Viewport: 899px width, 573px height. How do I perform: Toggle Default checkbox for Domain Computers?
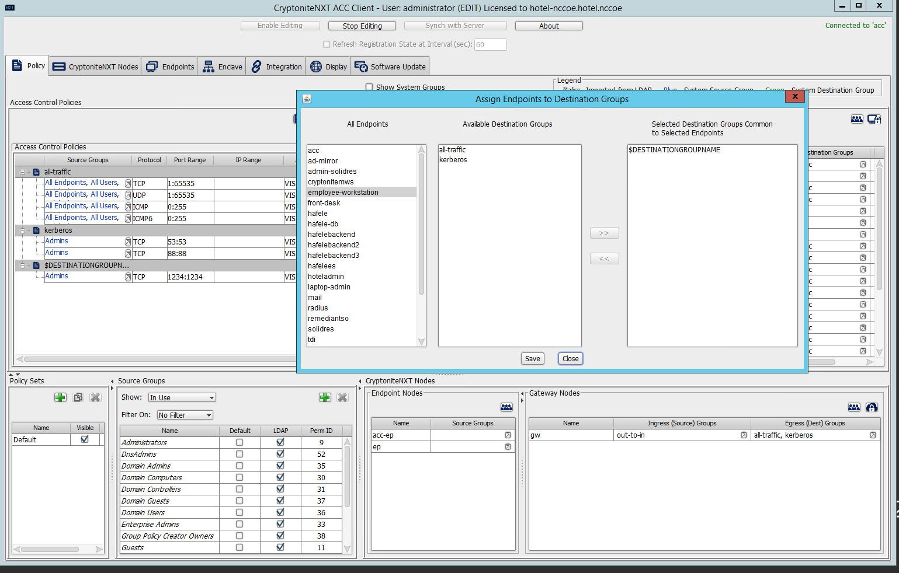coord(239,477)
